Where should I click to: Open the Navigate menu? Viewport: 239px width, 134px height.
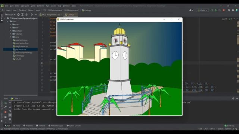coord(25,6)
